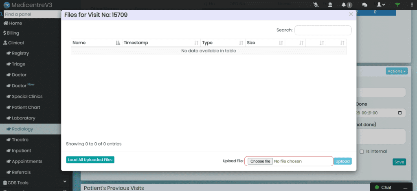Click the Home house icon
This screenshot has width=417, height=191.
(x=6, y=23)
